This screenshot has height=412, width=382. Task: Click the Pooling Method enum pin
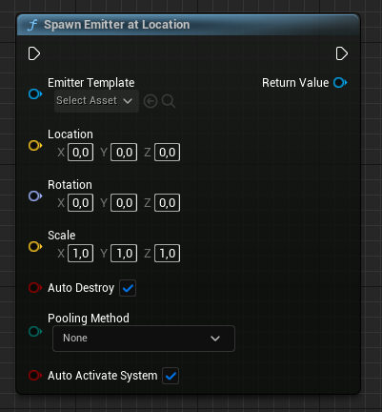(35, 332)
